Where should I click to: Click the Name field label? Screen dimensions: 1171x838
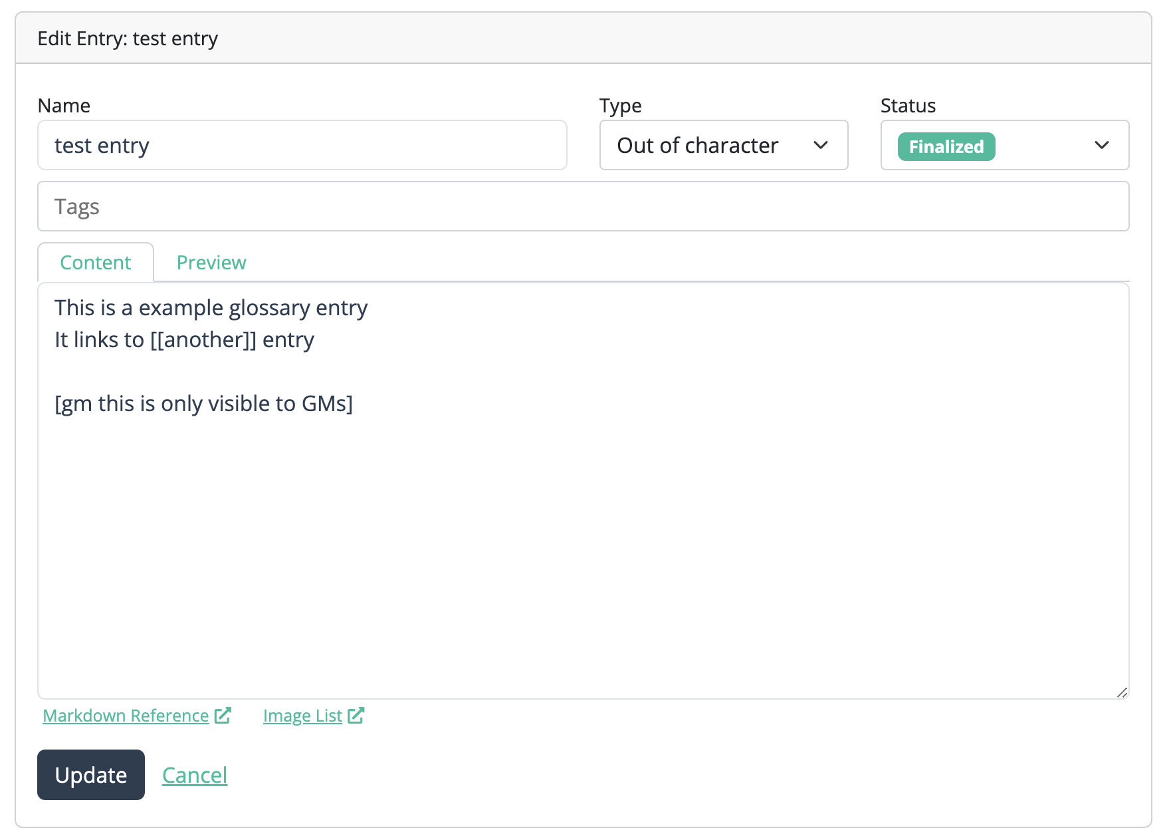(64, 106)
